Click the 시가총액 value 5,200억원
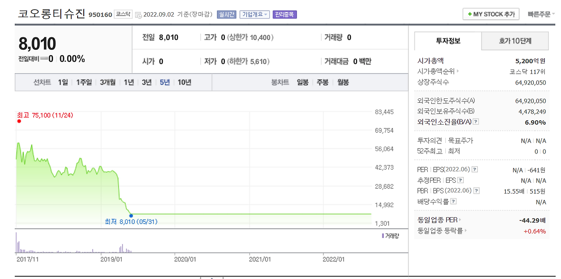 coord(530,61)
